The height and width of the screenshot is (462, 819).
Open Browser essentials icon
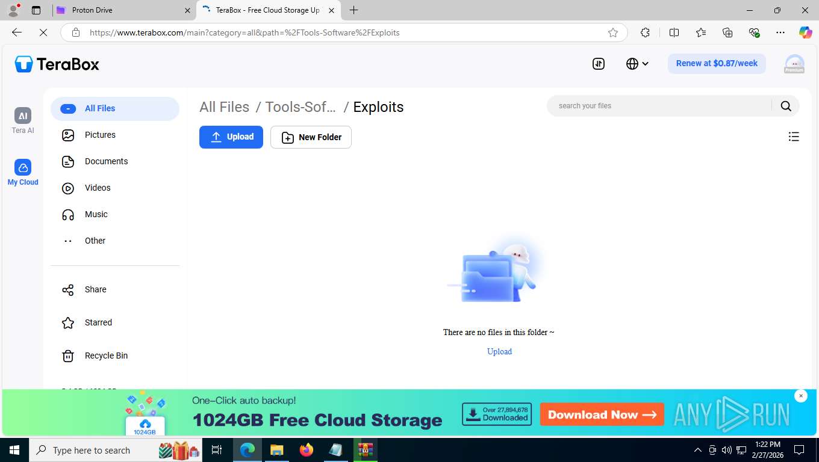(x=754, y=32)
